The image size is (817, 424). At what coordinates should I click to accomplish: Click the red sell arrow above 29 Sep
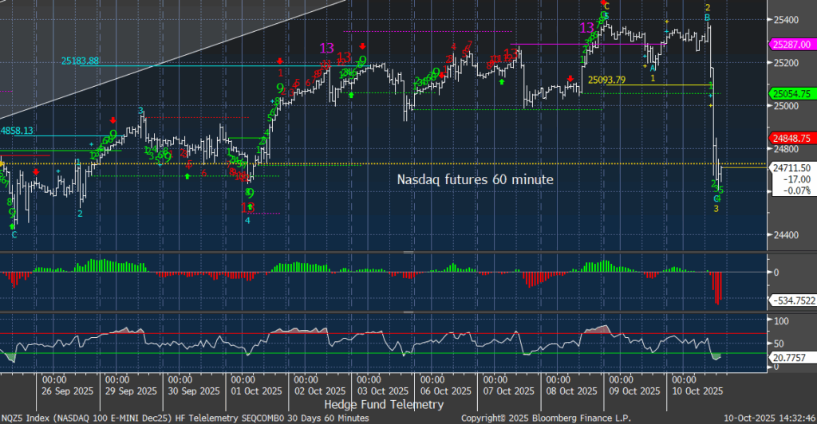pyautogui.click(x=111, y=120)
